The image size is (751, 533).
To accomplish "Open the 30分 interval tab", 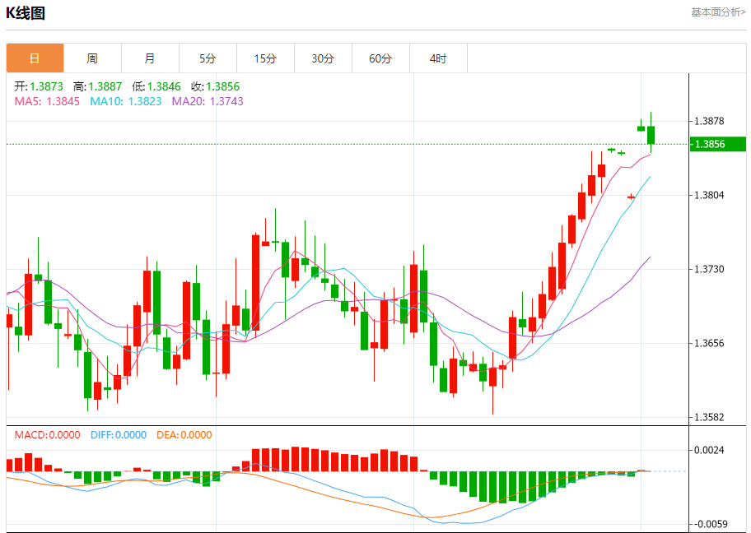I will point(323,58).
